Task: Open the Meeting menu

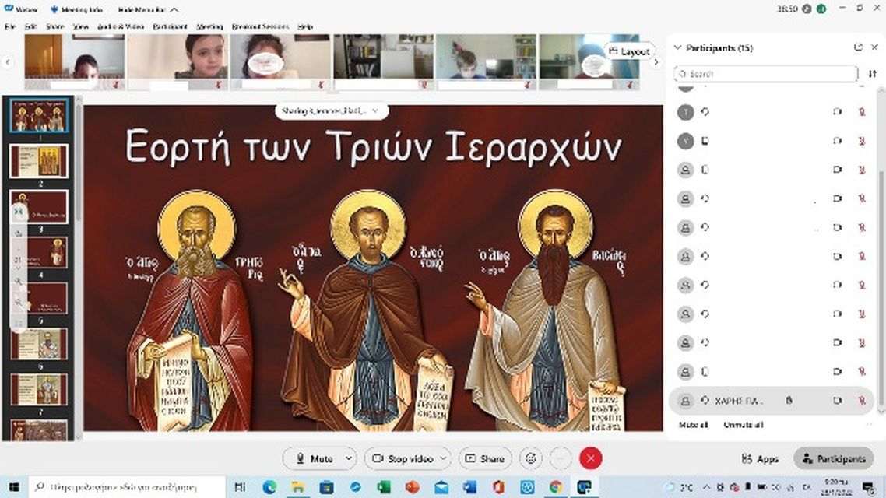Action: (209, 26)
